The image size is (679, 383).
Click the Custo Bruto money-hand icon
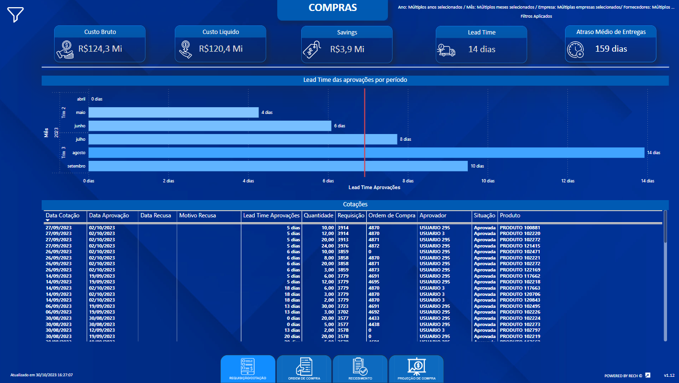point(65,49)
